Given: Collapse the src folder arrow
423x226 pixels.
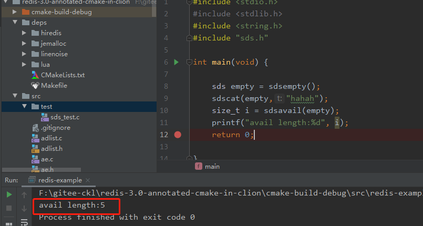Looking at the screenshot, I should click(14, 96).
